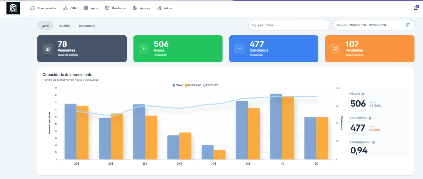Viewport: 423px width, 179px height.
Task: Click the Admin sliders icon
Action: point(159,8)
